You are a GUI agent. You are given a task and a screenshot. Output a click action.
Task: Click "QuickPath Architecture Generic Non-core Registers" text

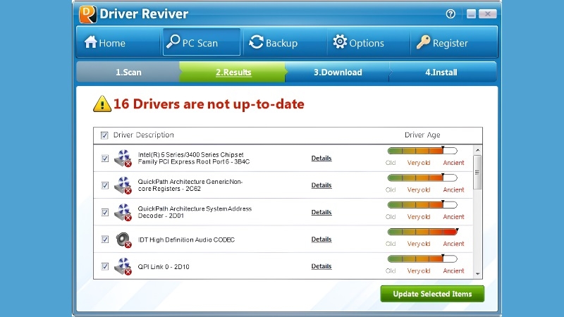pyautogui.click(x=190, y=185)
